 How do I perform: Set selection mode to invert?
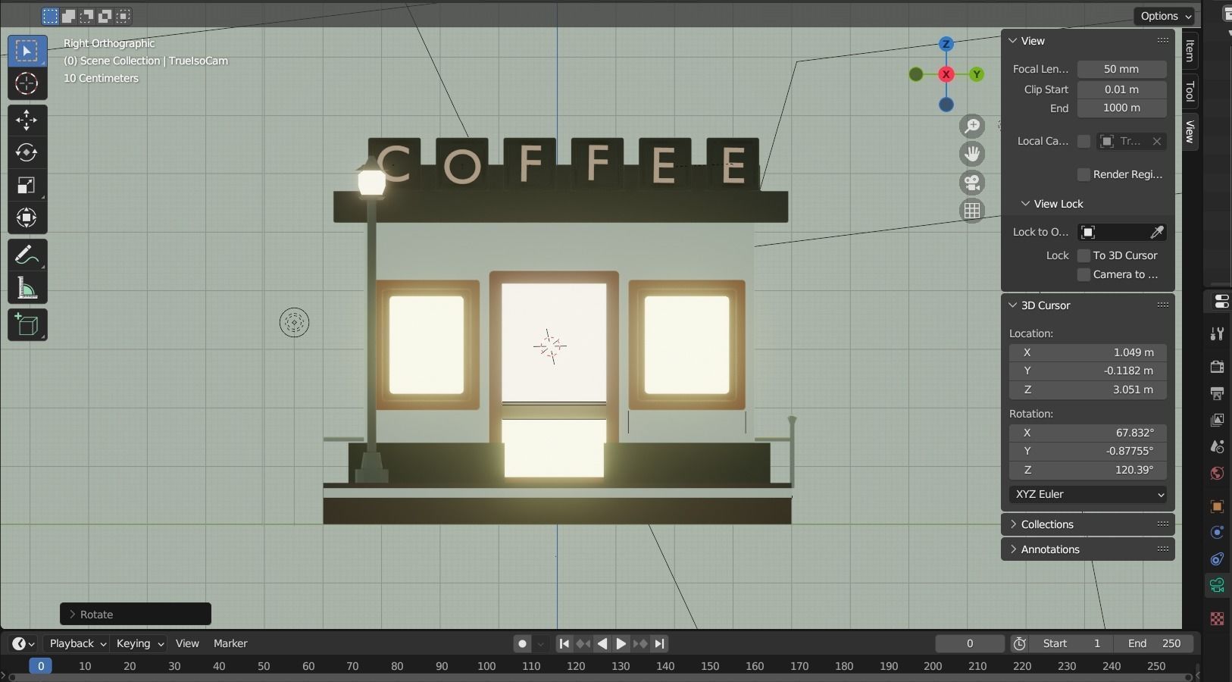pyautogui.click(x=105, y=16)
